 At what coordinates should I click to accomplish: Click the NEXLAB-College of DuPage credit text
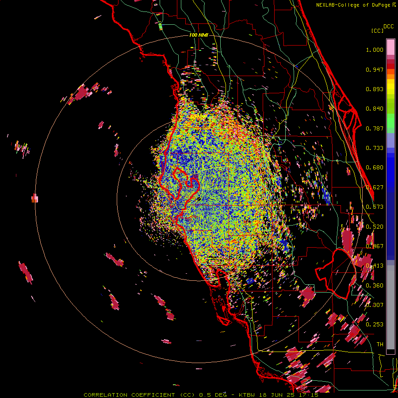click(x=354, y=5)
